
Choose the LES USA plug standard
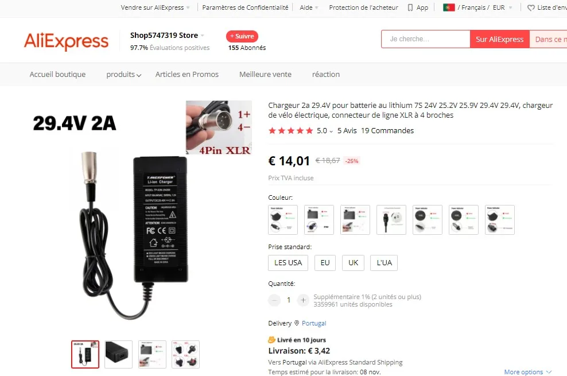[x=288, y=263]
